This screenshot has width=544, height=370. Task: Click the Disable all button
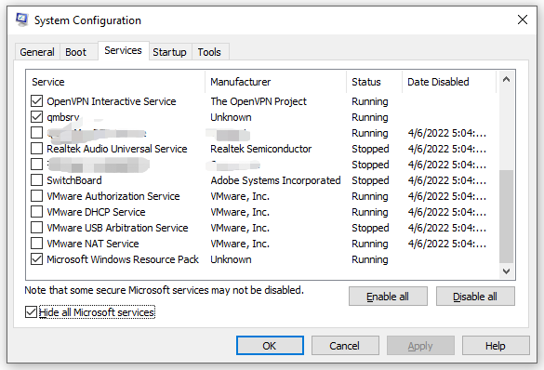(475, 297)
